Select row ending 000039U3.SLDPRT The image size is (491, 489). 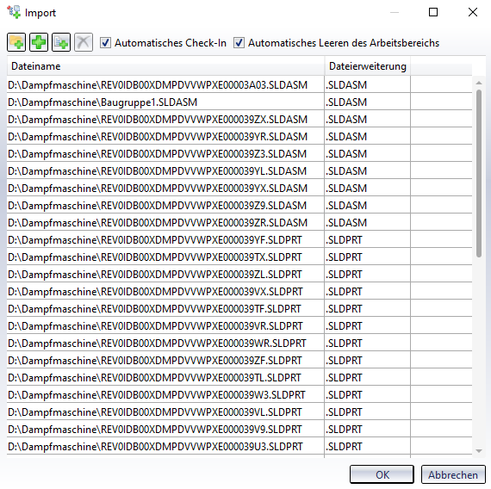pos(239,447)
